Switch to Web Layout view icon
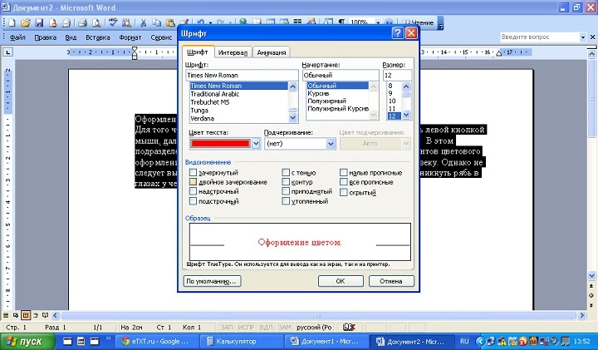 click(x=16, y=315)
